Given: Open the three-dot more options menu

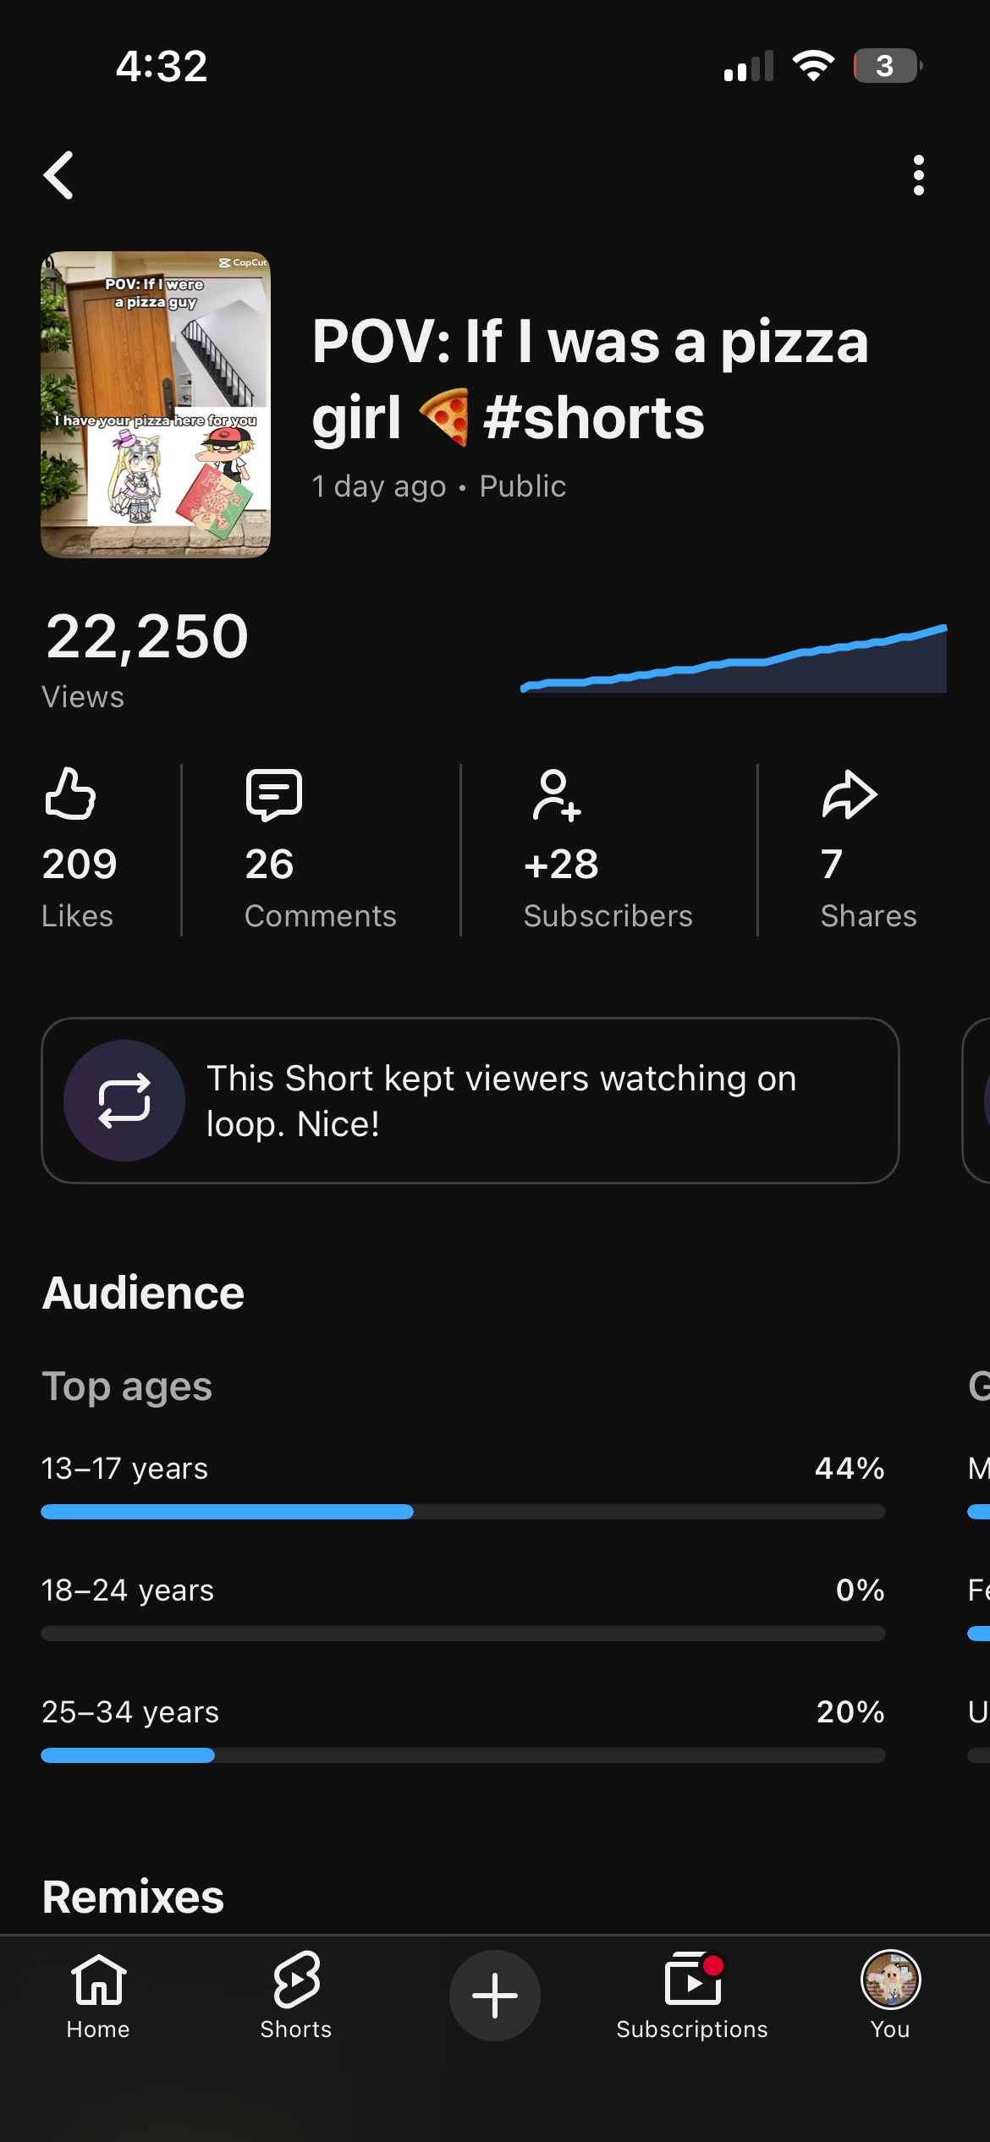Looking at the screenshot, I should (919, 175).
